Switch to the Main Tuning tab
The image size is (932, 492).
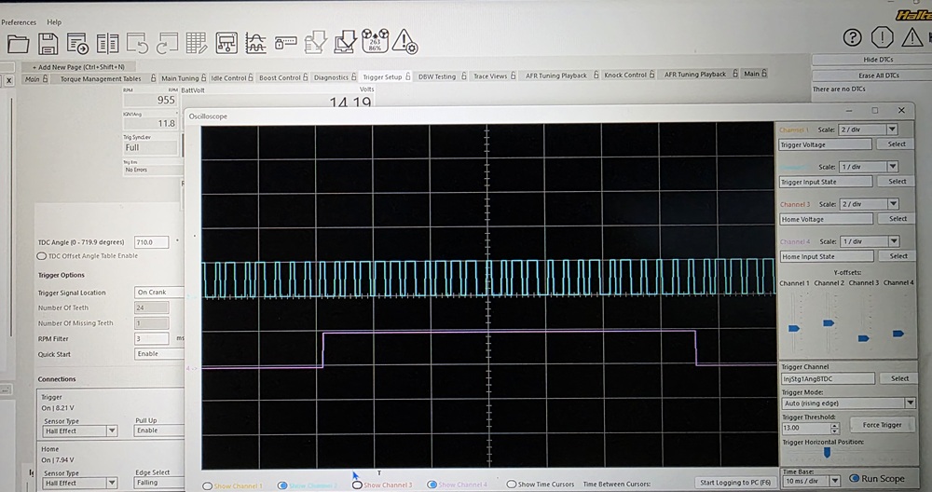tap(180, 78)
